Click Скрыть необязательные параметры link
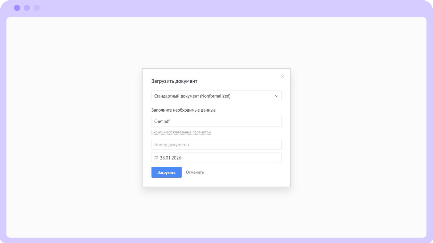This screenshot has height=243, width=433. 181,132
